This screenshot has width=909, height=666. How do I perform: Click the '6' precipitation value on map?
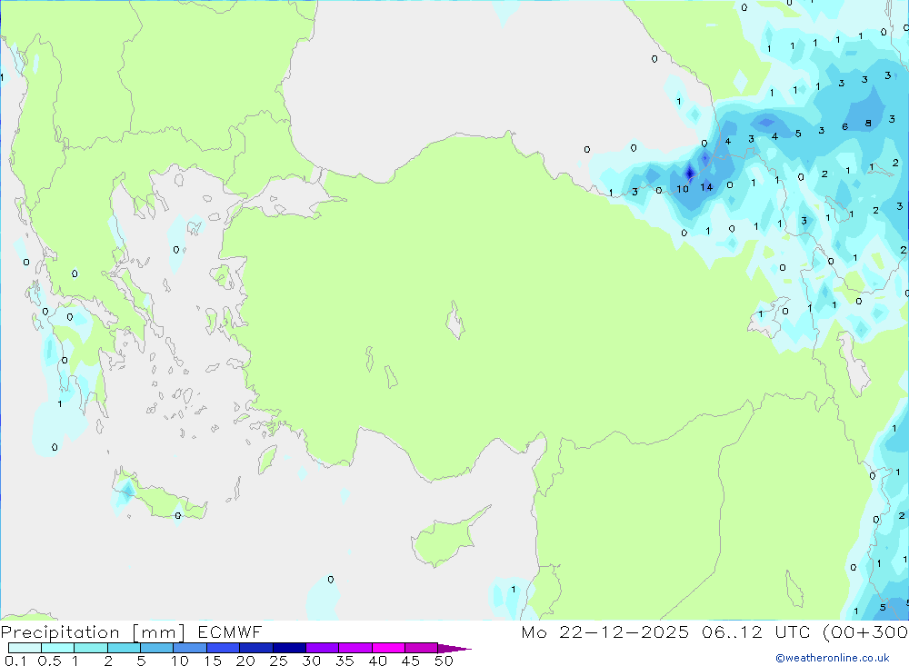pos(844,126)
